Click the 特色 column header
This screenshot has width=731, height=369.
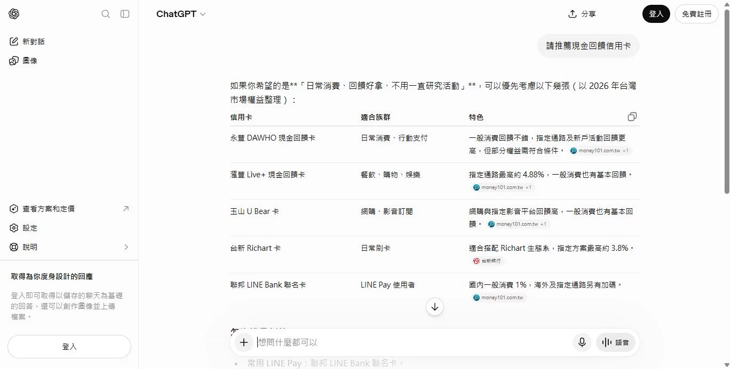[x=476, y=117]
